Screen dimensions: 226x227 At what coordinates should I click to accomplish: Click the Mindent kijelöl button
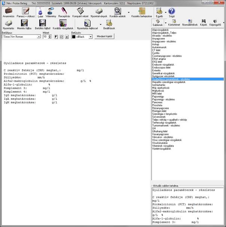104,36
